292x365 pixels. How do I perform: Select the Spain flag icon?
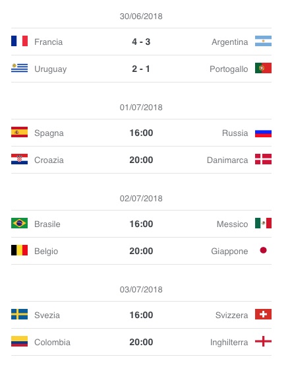pyautogui.click(x=19, y=132)
